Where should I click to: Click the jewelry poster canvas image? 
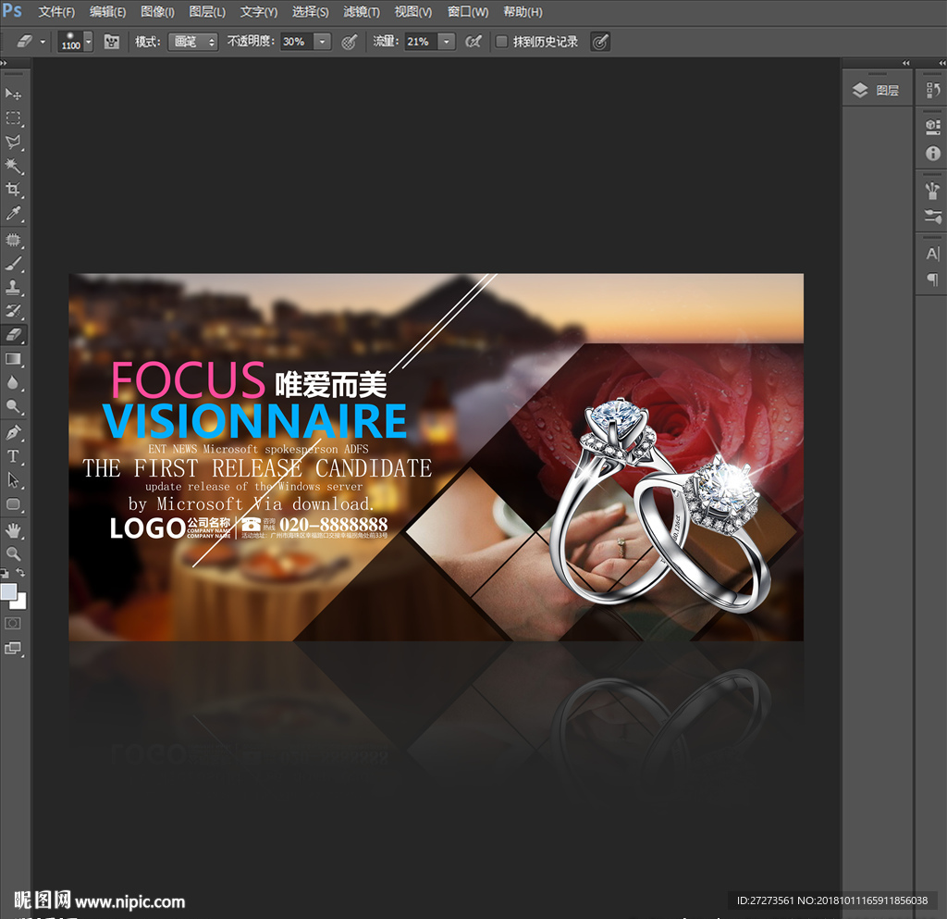(x=437, y=457)
